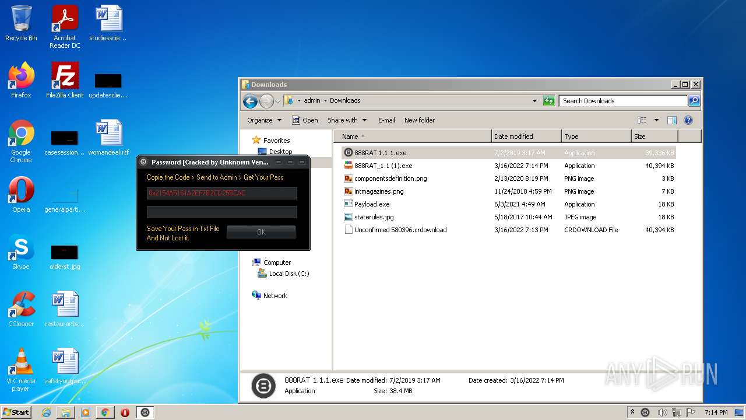Click Back arrow in Downloads window
The height and width of the screenshot is (420, 746).
click(x=251, y=101)
